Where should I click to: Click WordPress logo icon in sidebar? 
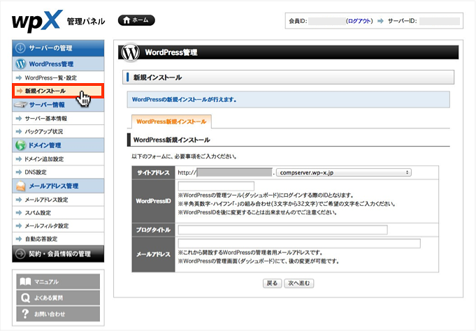click(20, 64)
